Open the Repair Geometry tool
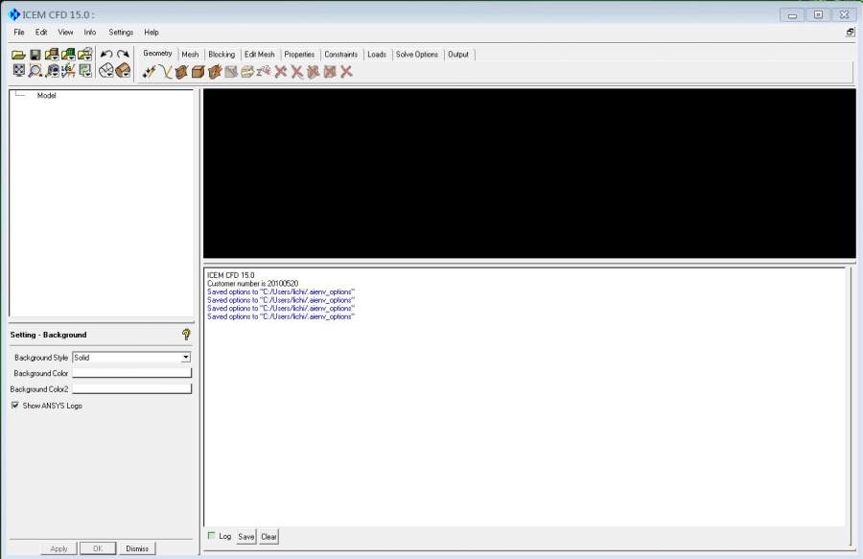The height and width of the screenshot is (559, 863). point(231,72)
